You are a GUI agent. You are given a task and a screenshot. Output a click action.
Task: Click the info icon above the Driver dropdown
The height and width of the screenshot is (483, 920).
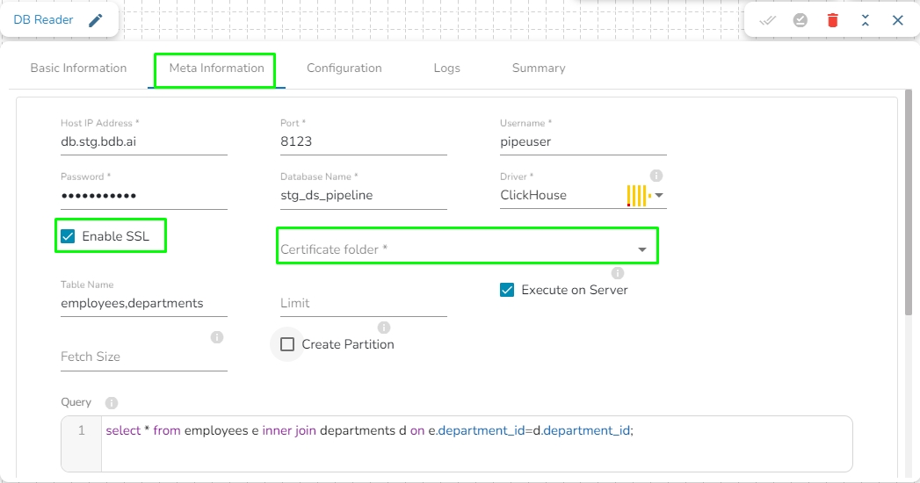pos(656,176)
